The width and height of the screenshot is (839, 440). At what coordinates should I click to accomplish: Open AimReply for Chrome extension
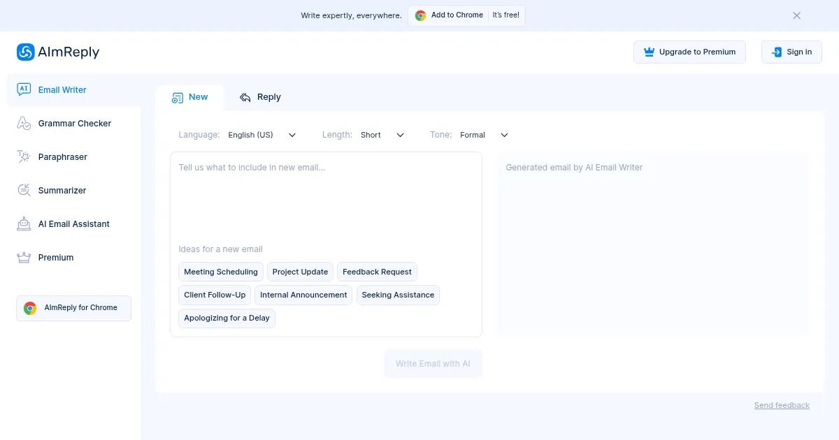point(73,307)
